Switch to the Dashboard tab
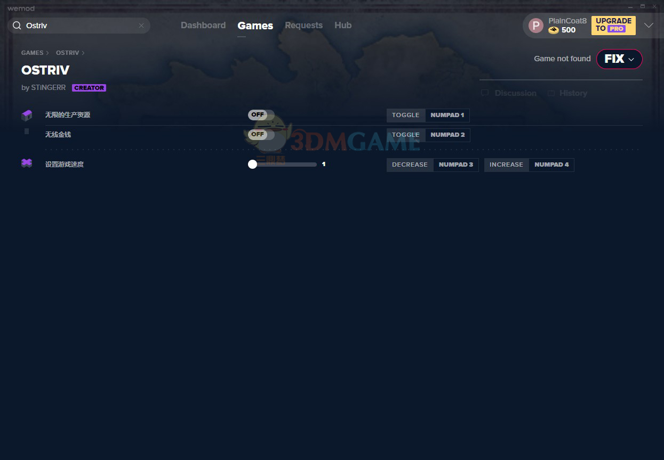This screenshot has height=460, width=664. click(203, 26)
